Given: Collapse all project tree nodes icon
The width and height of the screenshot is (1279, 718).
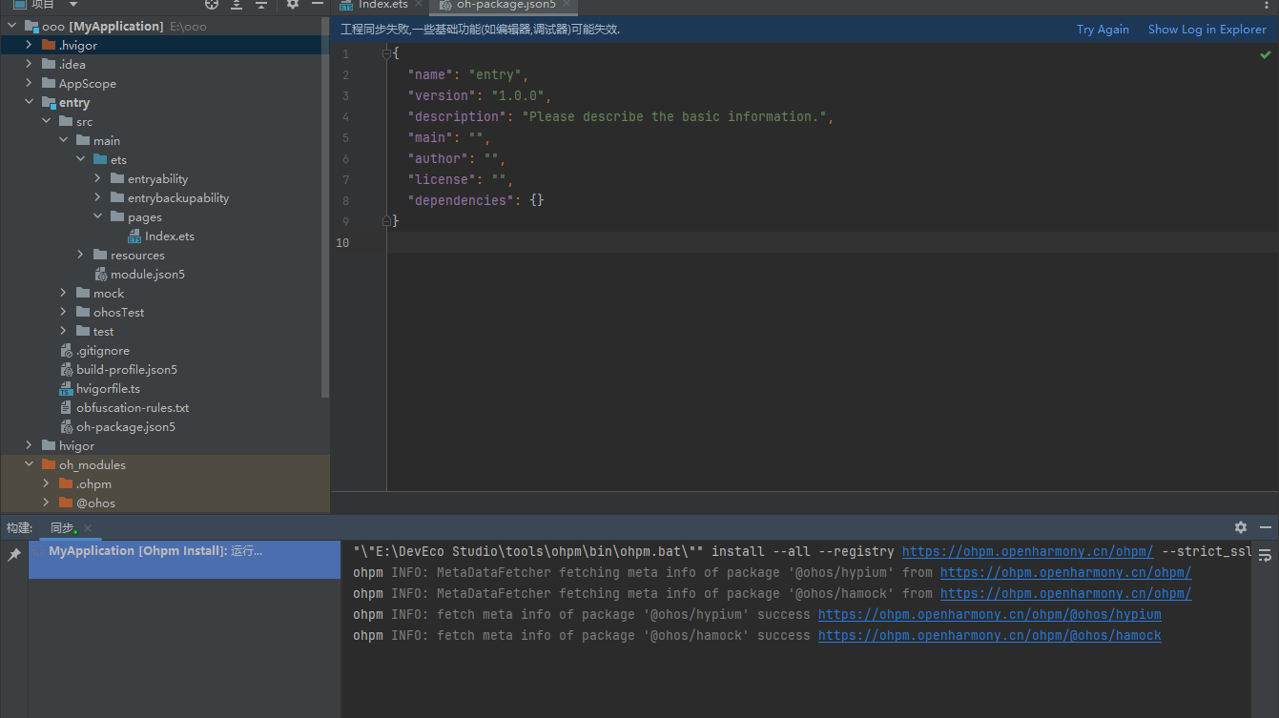Looking at the screenshot, I should tap(260, 4).
